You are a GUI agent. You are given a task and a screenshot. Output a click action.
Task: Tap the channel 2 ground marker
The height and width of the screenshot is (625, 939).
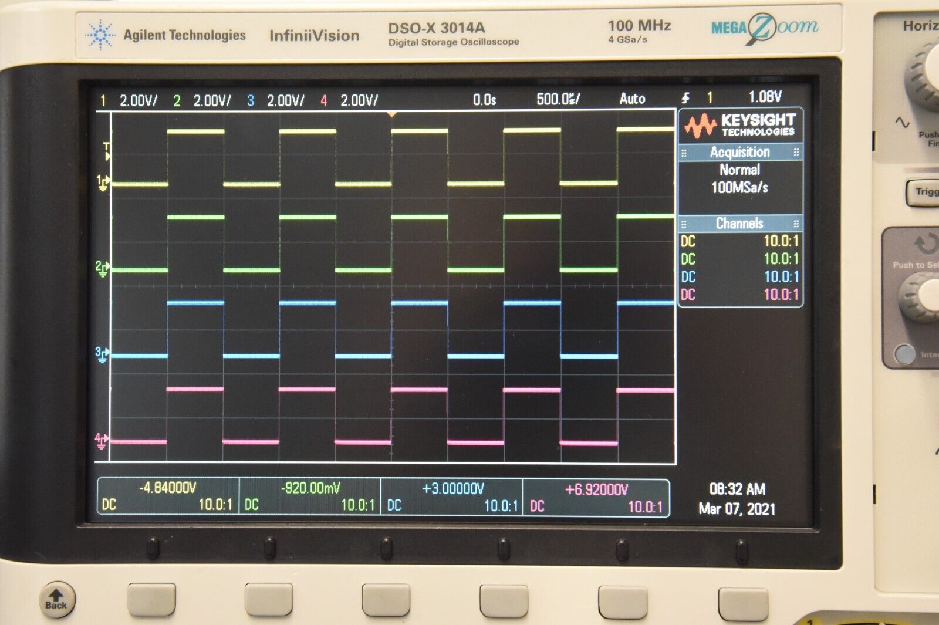coord(102,269)
